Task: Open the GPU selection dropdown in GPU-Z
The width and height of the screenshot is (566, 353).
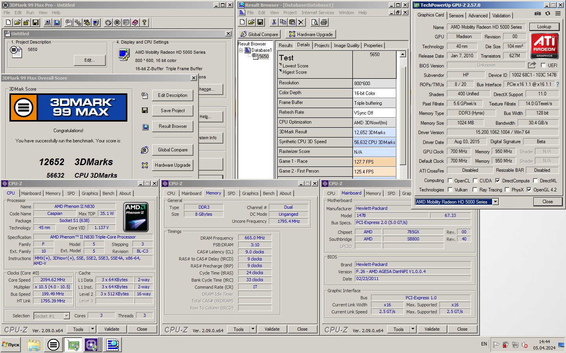Action: [495, 202]
